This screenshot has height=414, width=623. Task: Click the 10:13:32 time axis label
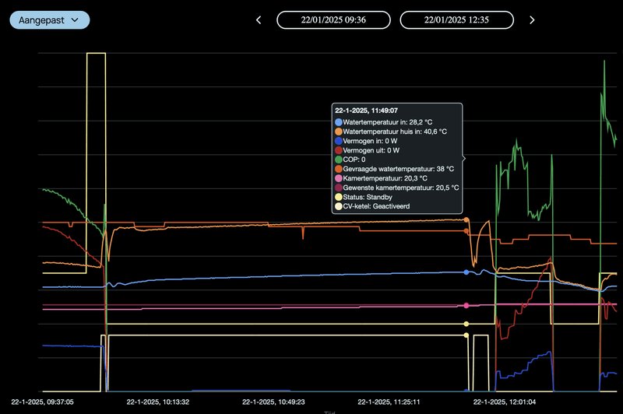(x=159, y=402)
